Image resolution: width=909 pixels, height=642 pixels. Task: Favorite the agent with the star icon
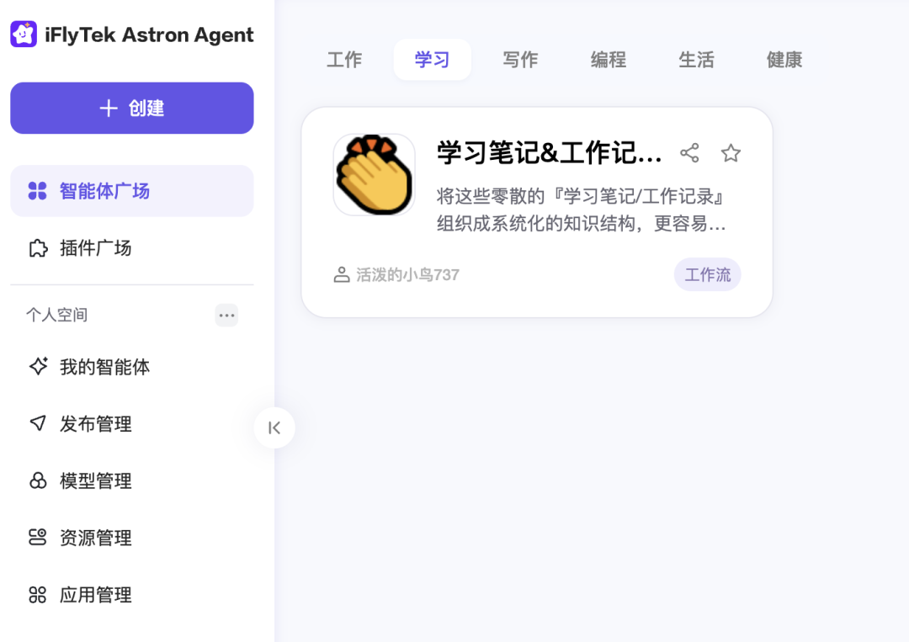click(731, 153)
